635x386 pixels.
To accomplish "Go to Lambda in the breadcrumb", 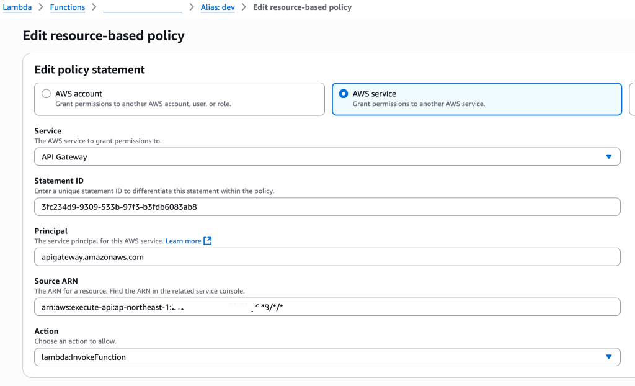I will click(x=17, y=7).
